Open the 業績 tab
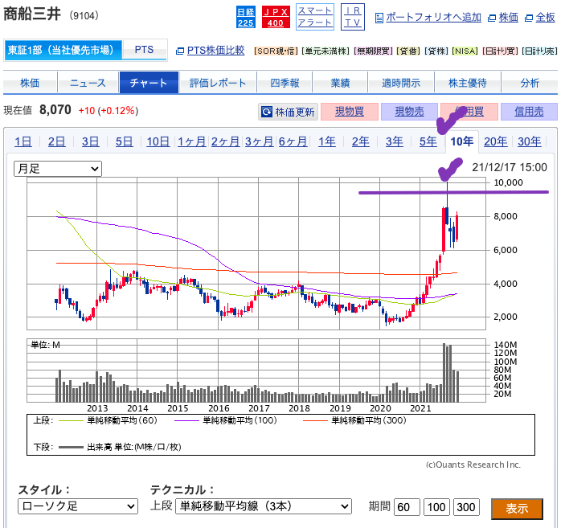This screenshot has width=565, height=528. [340, 83]
